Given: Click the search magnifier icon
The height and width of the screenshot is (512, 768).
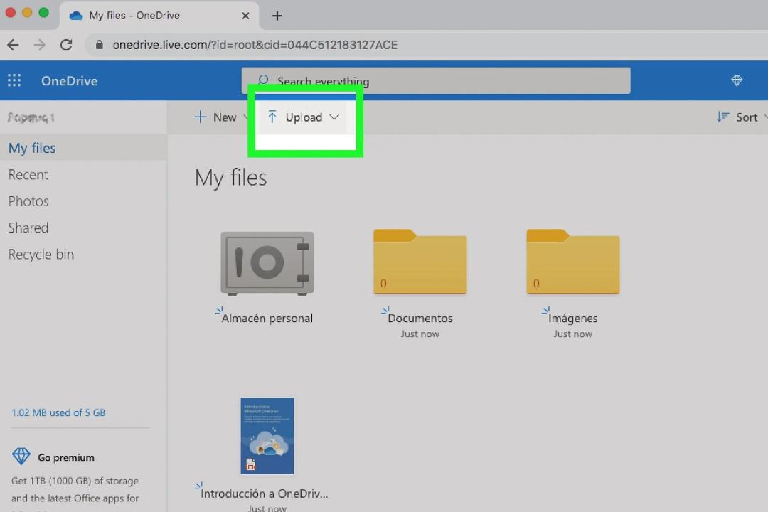Looking at the screenshot, I should point(263,80).
